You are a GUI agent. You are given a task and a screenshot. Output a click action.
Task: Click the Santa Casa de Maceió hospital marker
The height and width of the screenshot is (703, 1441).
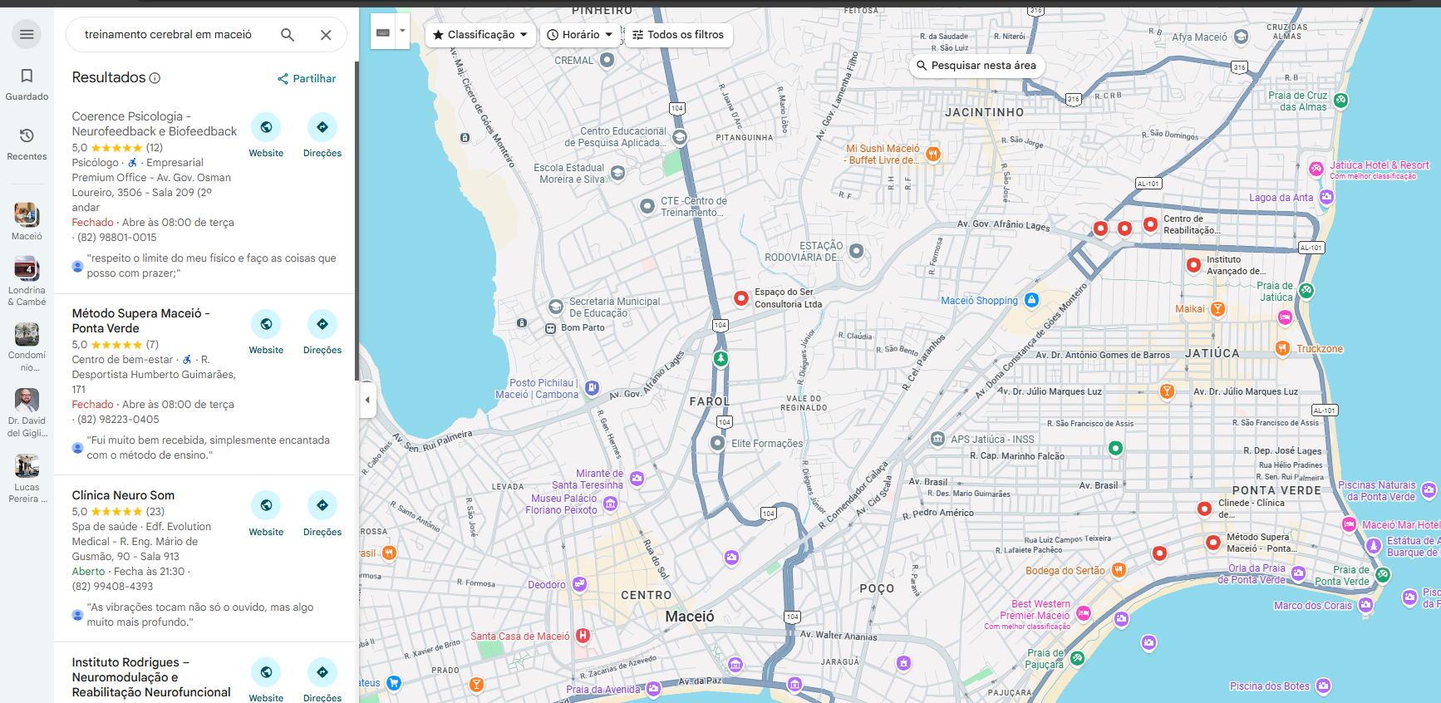coord(583,636)
